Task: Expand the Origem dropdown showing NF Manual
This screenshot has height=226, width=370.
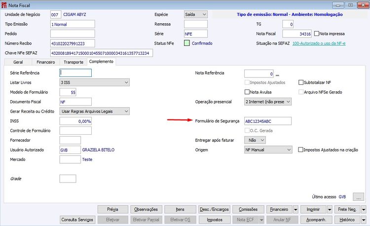Action: pos(268,150)
